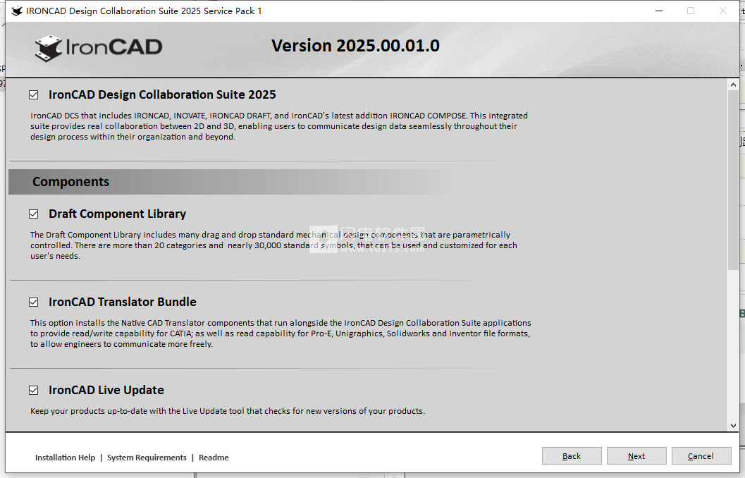The image size is (745, 478).
Task: Open Installation Help link
Action: pos(65,458)
